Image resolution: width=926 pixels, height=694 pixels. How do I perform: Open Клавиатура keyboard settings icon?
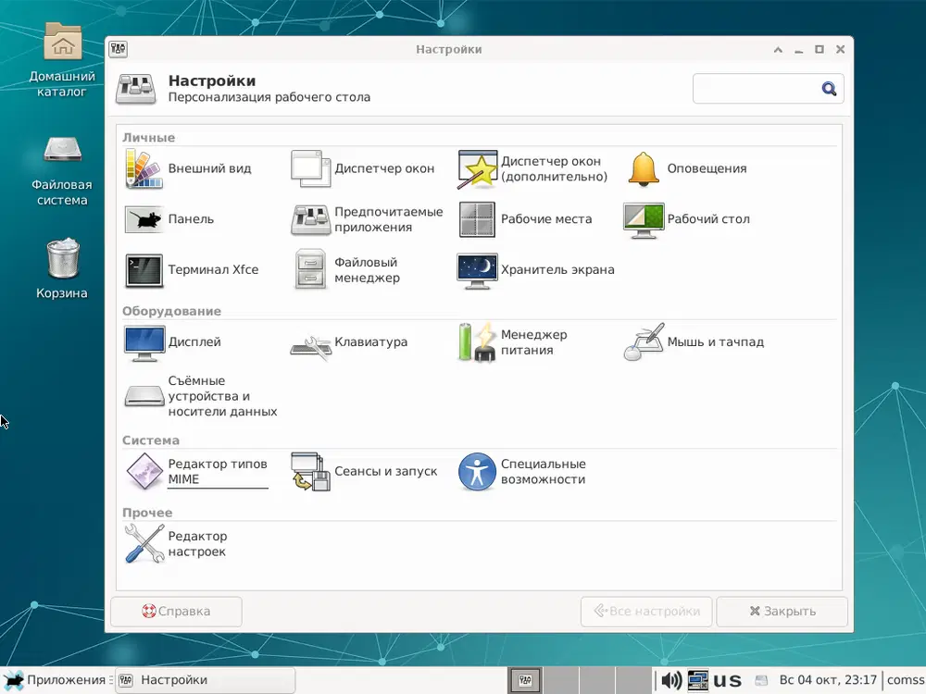click(x=310, y=347)
